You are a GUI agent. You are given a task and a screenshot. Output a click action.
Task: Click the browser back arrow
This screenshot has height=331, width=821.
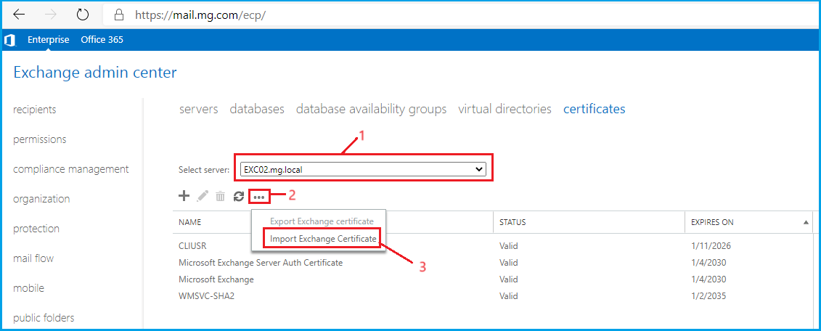(x=20, y=15)
